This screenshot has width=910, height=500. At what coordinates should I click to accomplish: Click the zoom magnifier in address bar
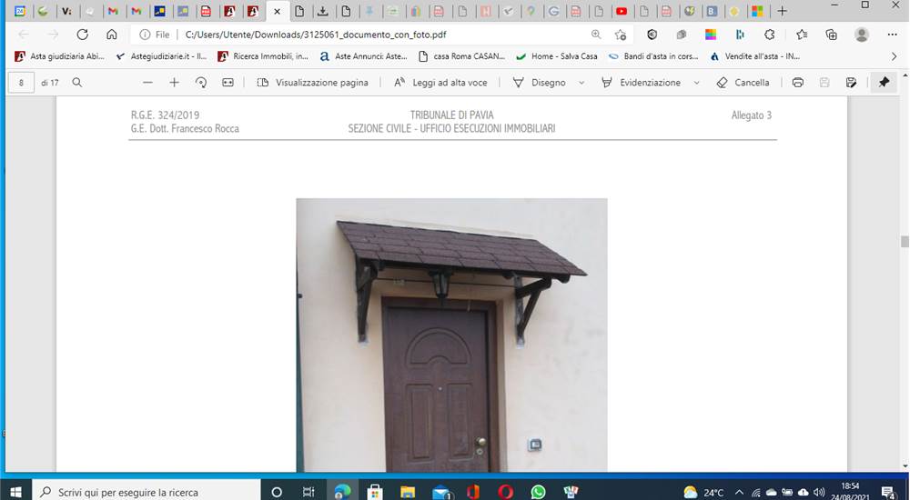[x=596, y=35]
